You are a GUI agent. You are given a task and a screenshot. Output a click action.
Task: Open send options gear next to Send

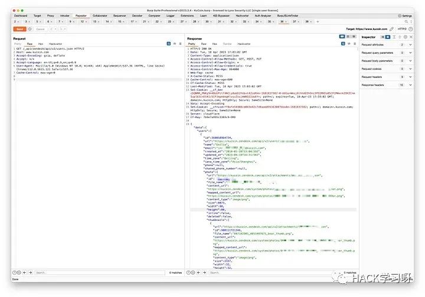pos(30,29)
